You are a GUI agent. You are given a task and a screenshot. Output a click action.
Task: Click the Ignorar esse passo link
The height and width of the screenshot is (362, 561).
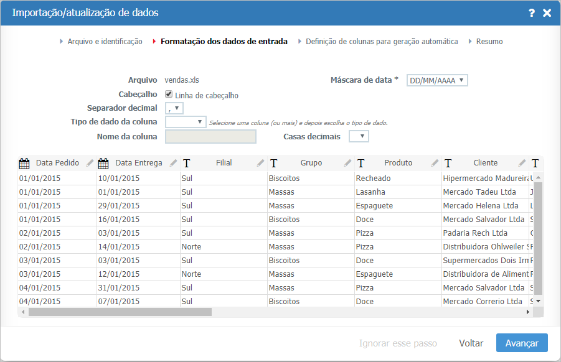coord(398,343)
